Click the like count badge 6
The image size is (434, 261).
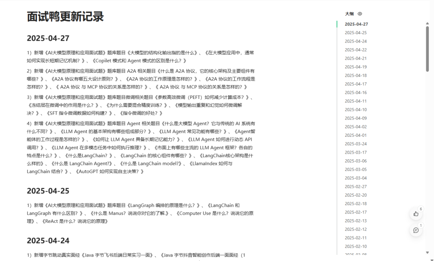421,209
